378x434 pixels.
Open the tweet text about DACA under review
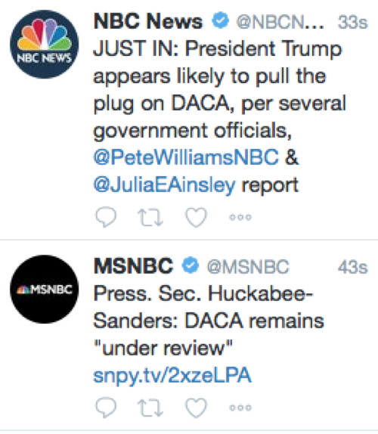pos(208,321)
